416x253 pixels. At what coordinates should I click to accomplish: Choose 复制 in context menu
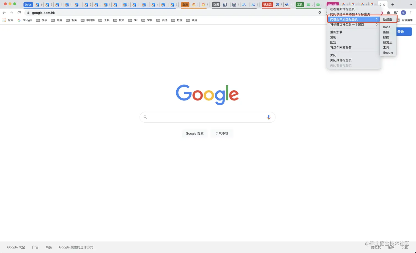tap(354, 37)
